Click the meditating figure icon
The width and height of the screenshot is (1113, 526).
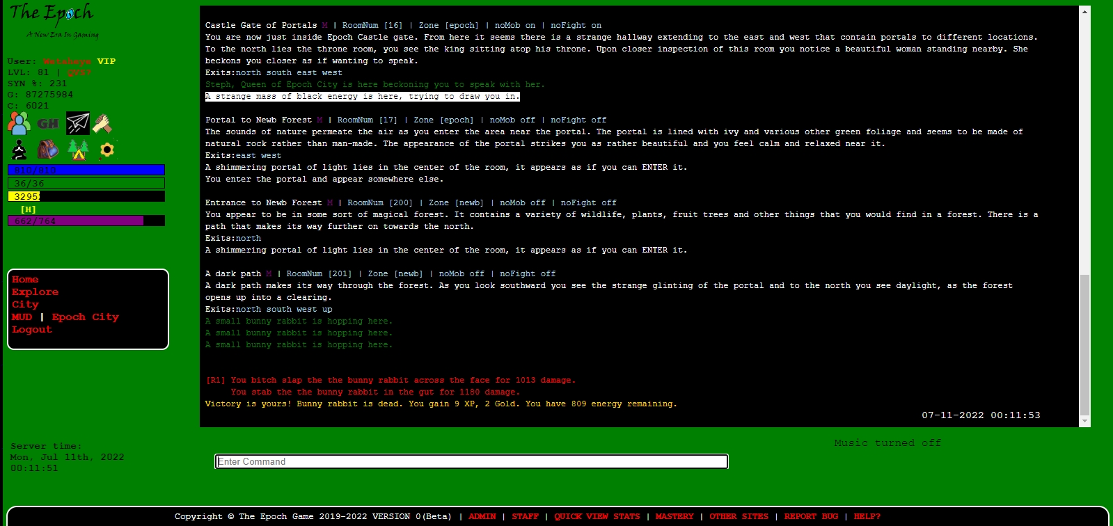pyautogui.click(x=19, y=150)
